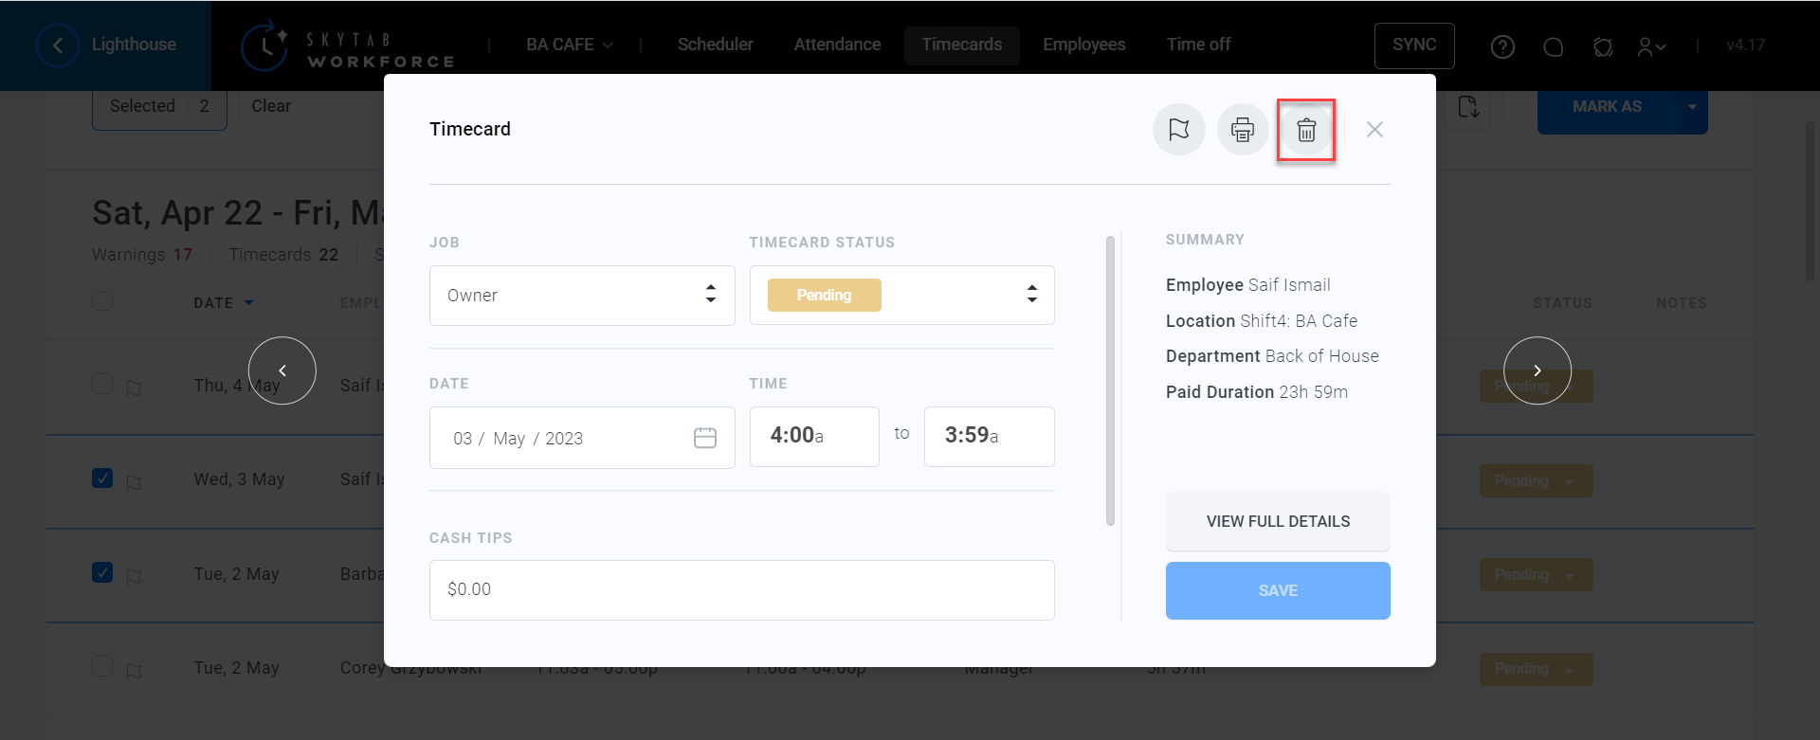Click the timecard dialog vertical scrollbar
The height and width of the screenshot is (740, 1820).
(1110, 379)
